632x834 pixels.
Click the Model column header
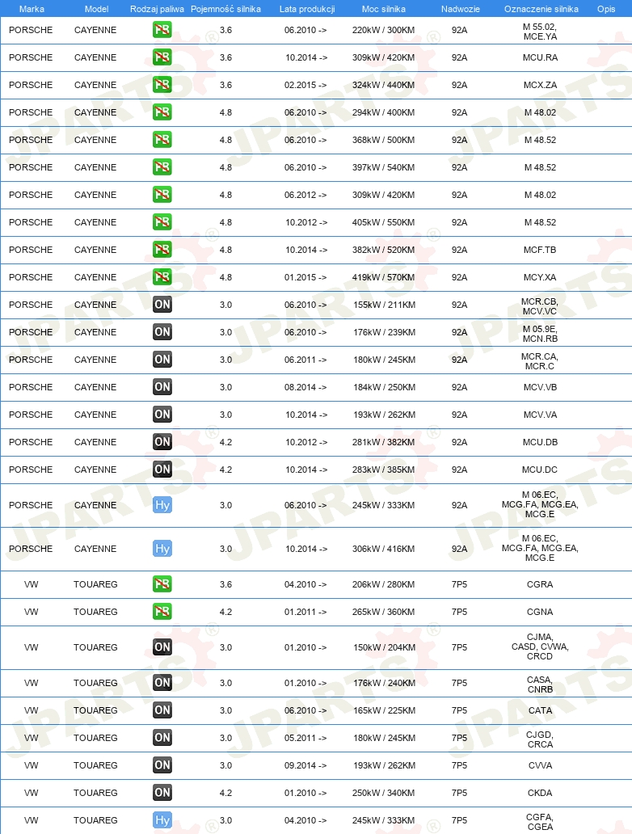click(x=96, y=9)
